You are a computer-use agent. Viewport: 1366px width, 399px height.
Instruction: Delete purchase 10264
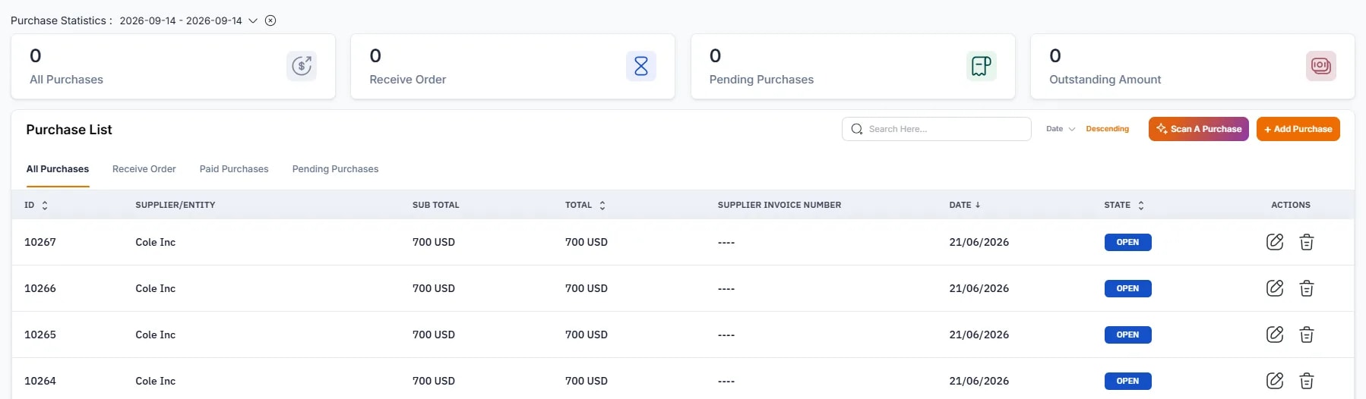click(1307, 381)
